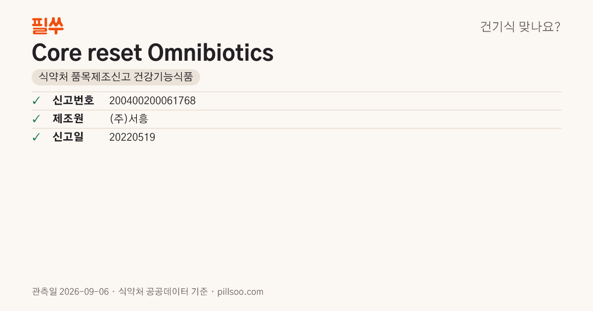This screenshot has height=311, width=593.
Task: Click the word Omnibiotics in the title
Action: 211,53
